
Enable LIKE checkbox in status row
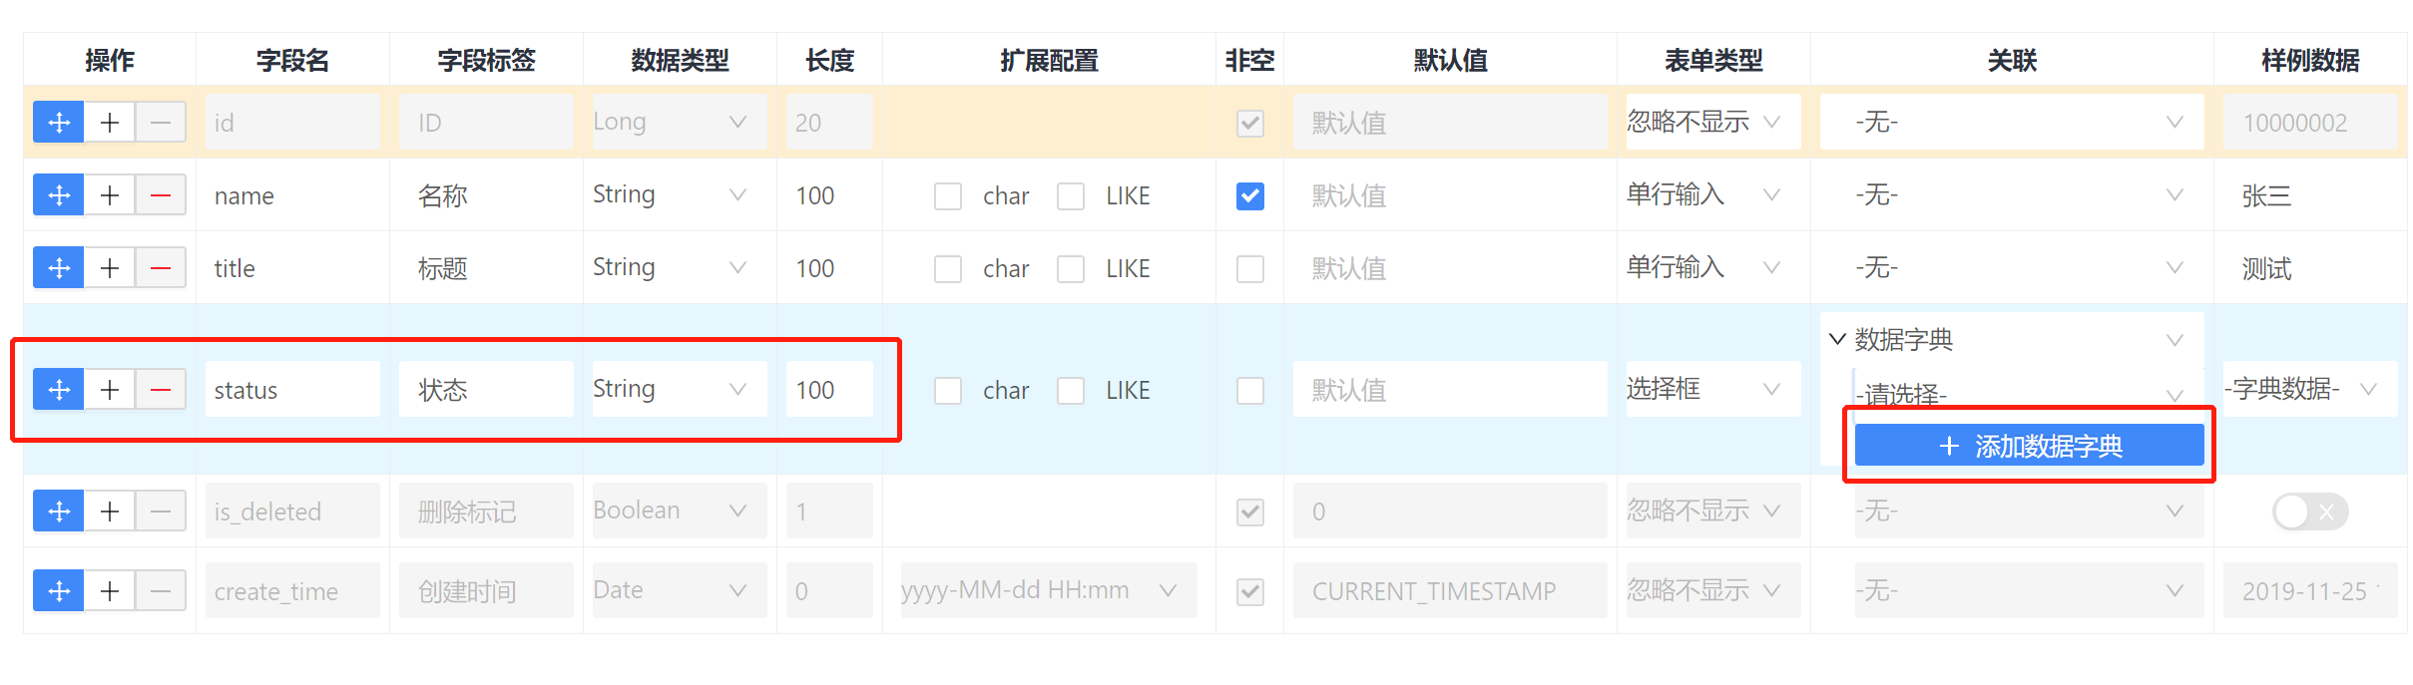pyautogui.click(x=1071, y=391)
